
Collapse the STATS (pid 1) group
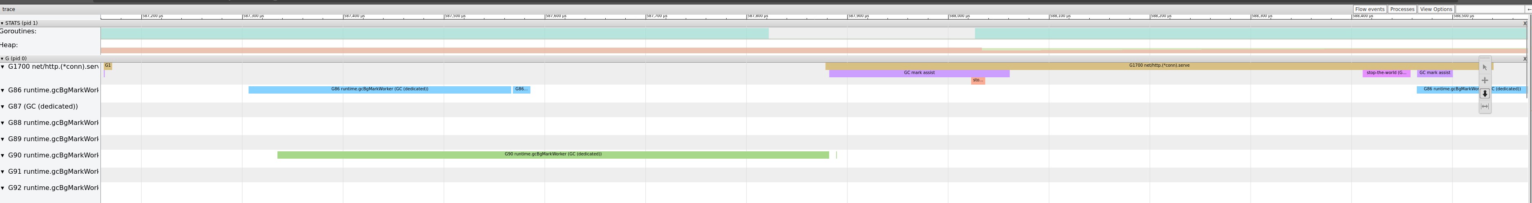2,23
